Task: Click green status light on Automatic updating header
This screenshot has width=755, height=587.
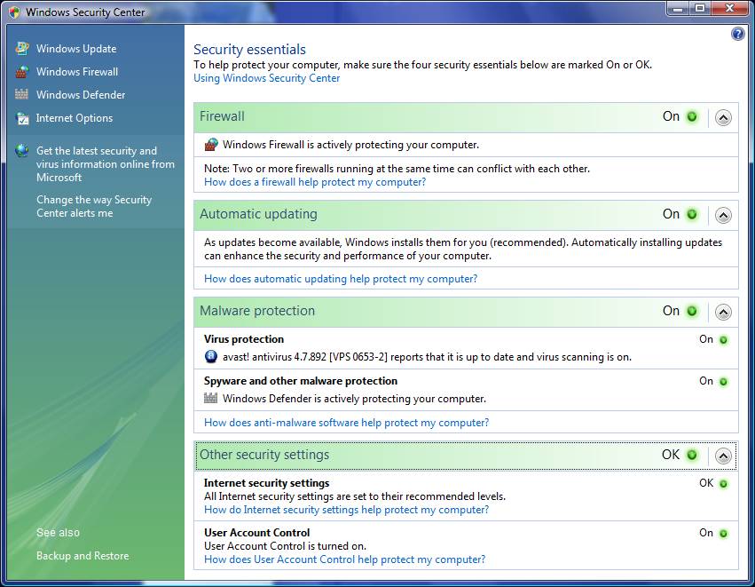Action: coord(692,214)
